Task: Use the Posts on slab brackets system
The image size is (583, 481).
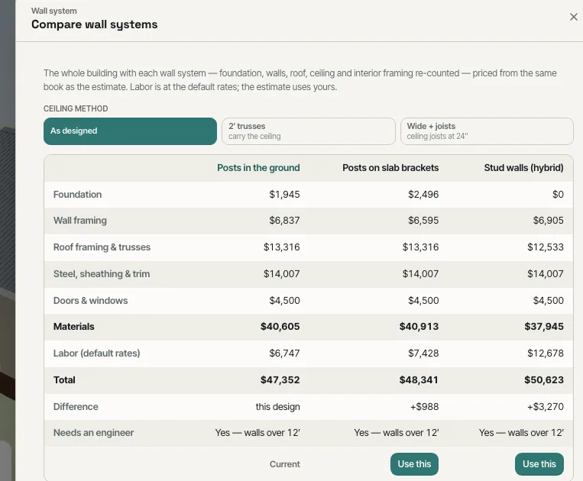Action: coord(414,464)
